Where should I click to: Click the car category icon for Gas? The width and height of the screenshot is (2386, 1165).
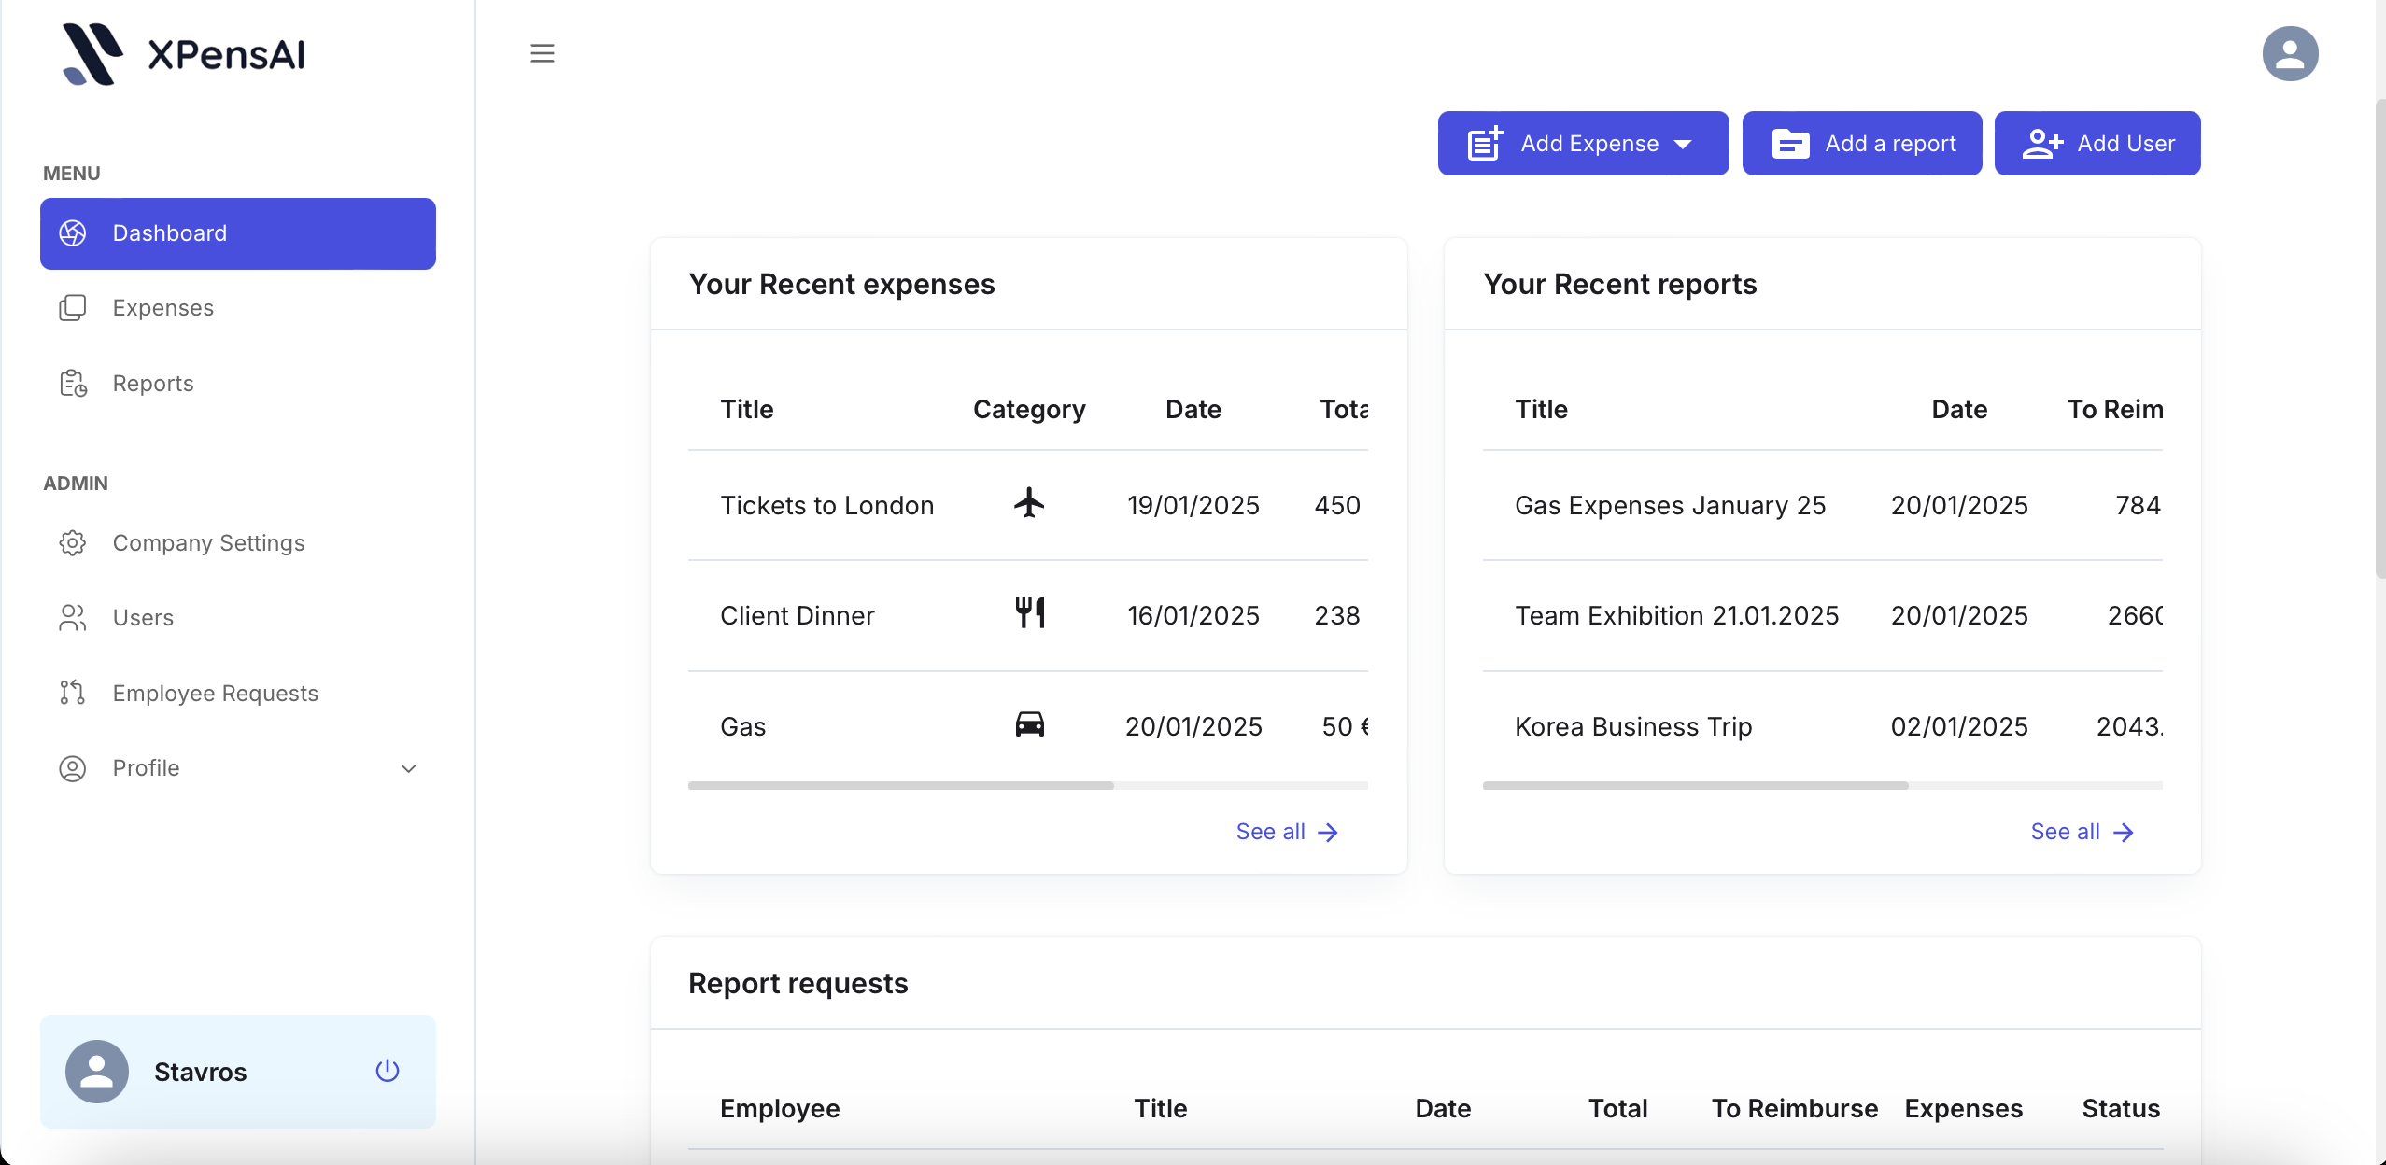[1029, 724]
